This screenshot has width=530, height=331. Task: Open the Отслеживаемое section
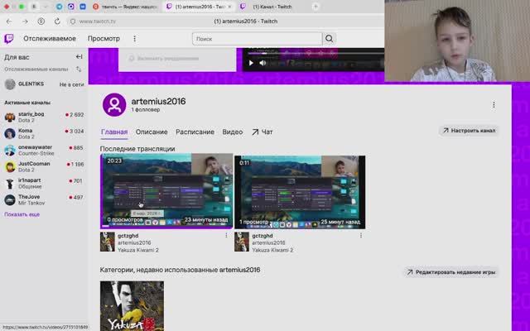click(x=50, y=39)
